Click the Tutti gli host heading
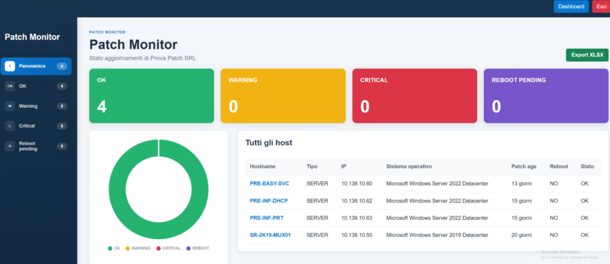This screenshot has height=264, width=610. (x=269, y=143)
